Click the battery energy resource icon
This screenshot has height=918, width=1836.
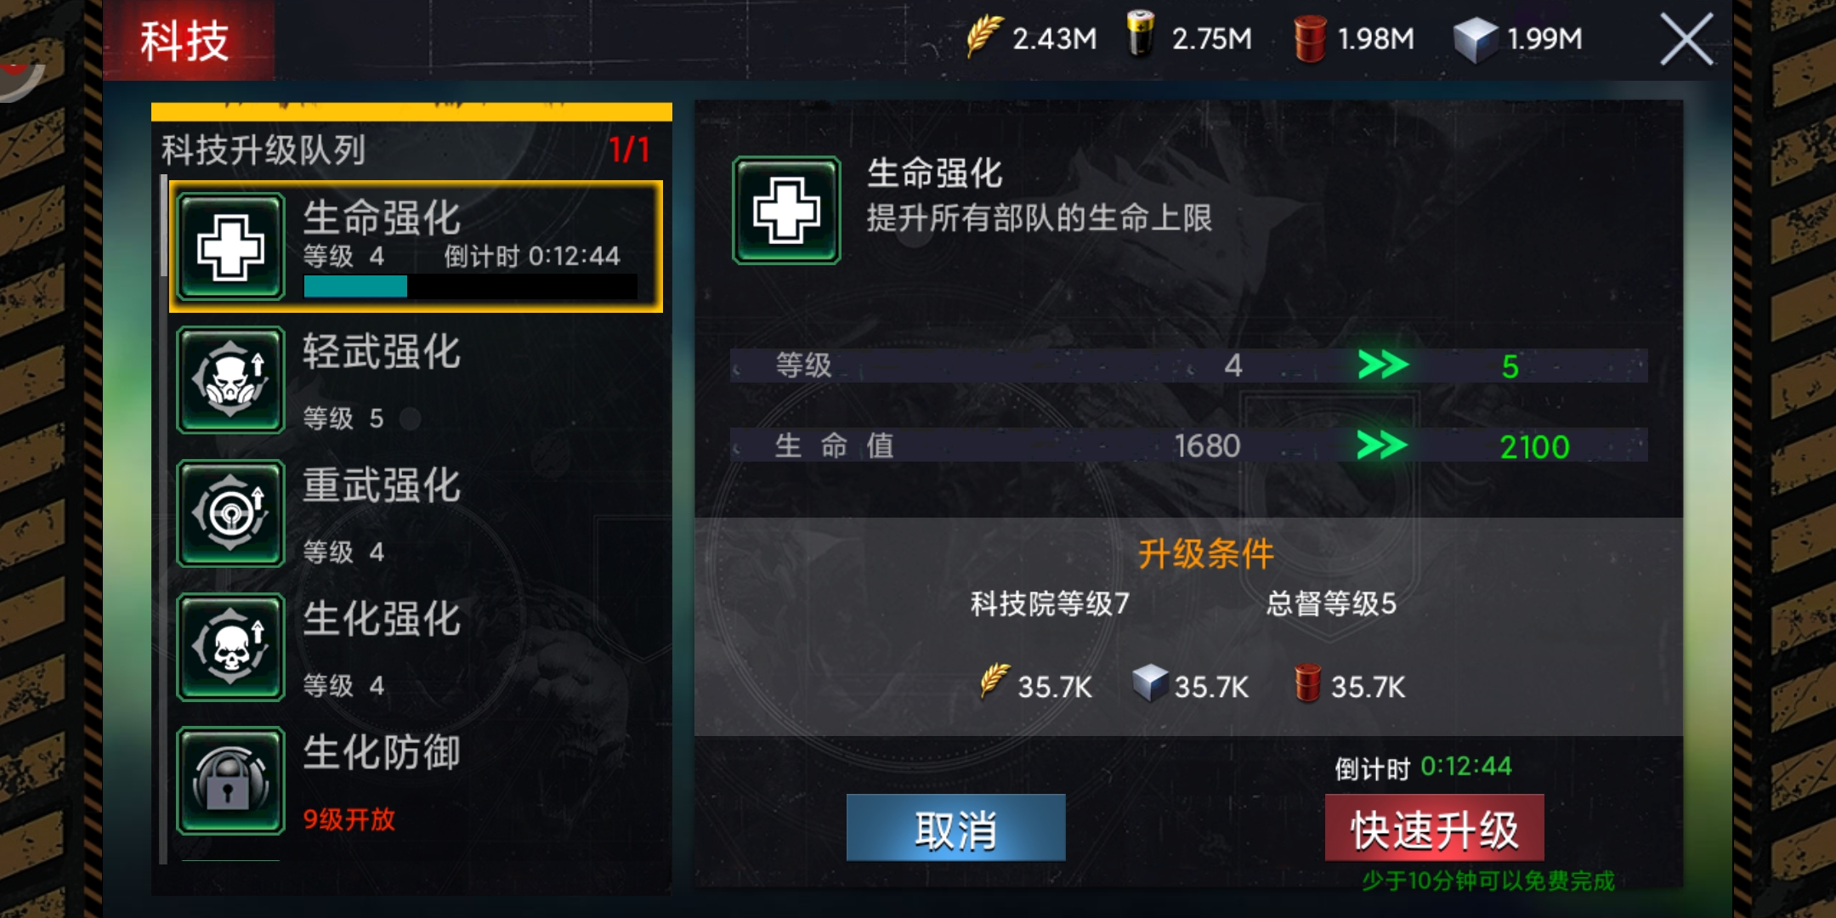point(1141,34)
